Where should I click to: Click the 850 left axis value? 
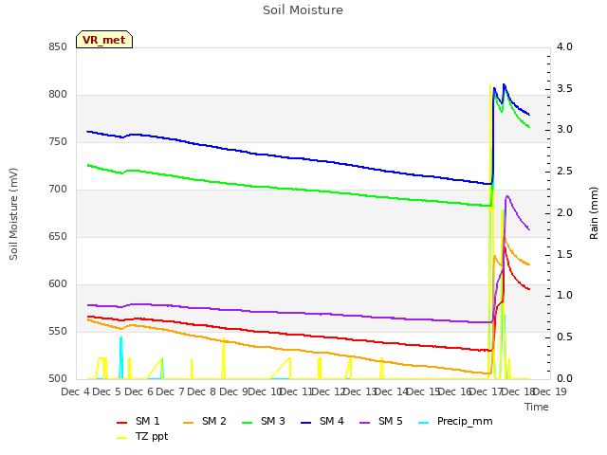[x=58, y=46]
